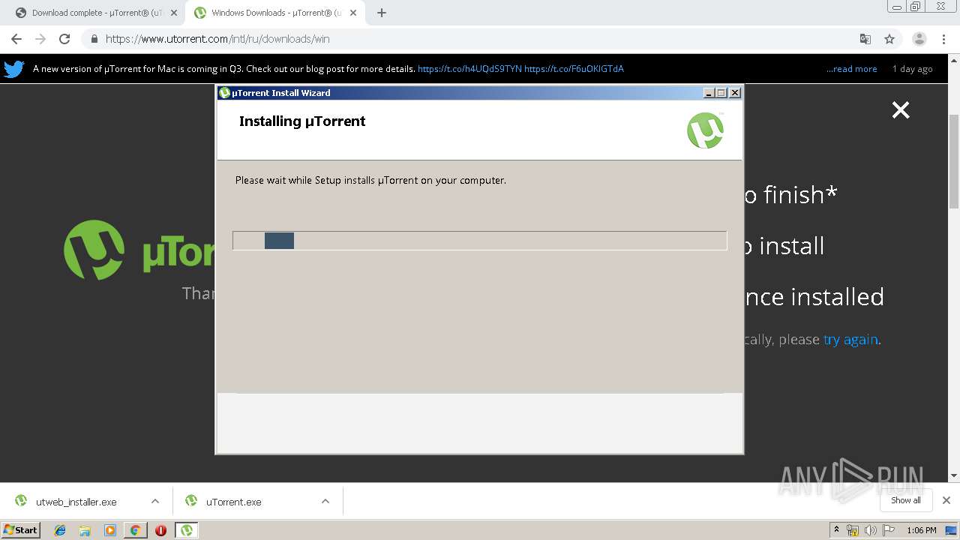Click the address bar URL field
Viewport: 960px width, 540px height.
(480, 39)
